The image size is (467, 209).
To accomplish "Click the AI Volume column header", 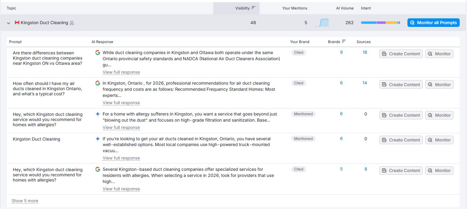I will coord(345,8).
